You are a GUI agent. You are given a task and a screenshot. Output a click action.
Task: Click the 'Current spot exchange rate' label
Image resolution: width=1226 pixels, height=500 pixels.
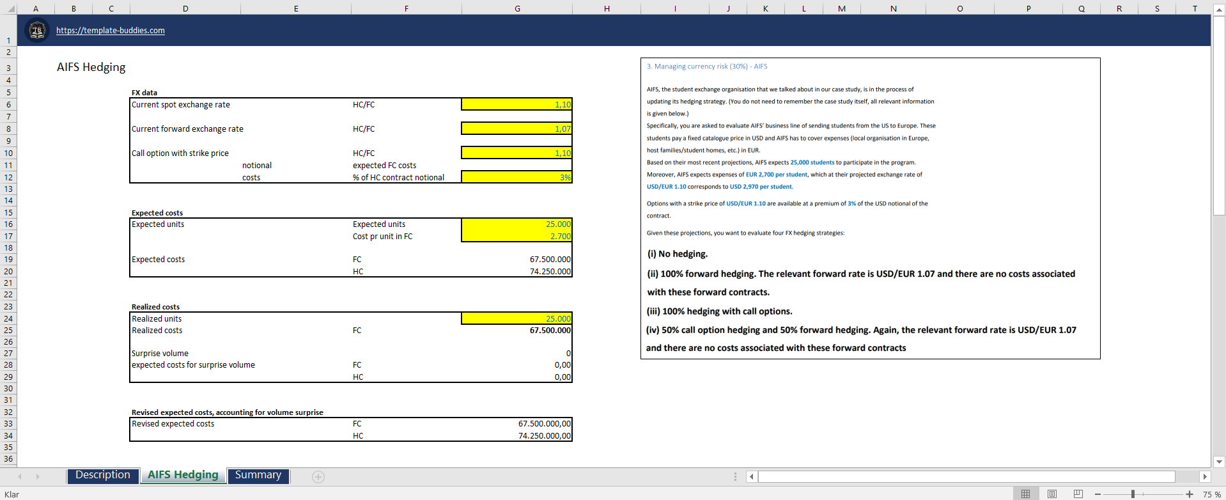181,105
